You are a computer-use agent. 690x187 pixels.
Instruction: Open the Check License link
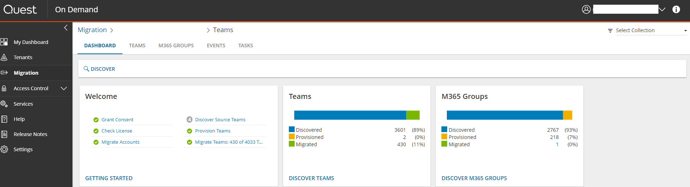pyautogui.click(x=117, y=131)
